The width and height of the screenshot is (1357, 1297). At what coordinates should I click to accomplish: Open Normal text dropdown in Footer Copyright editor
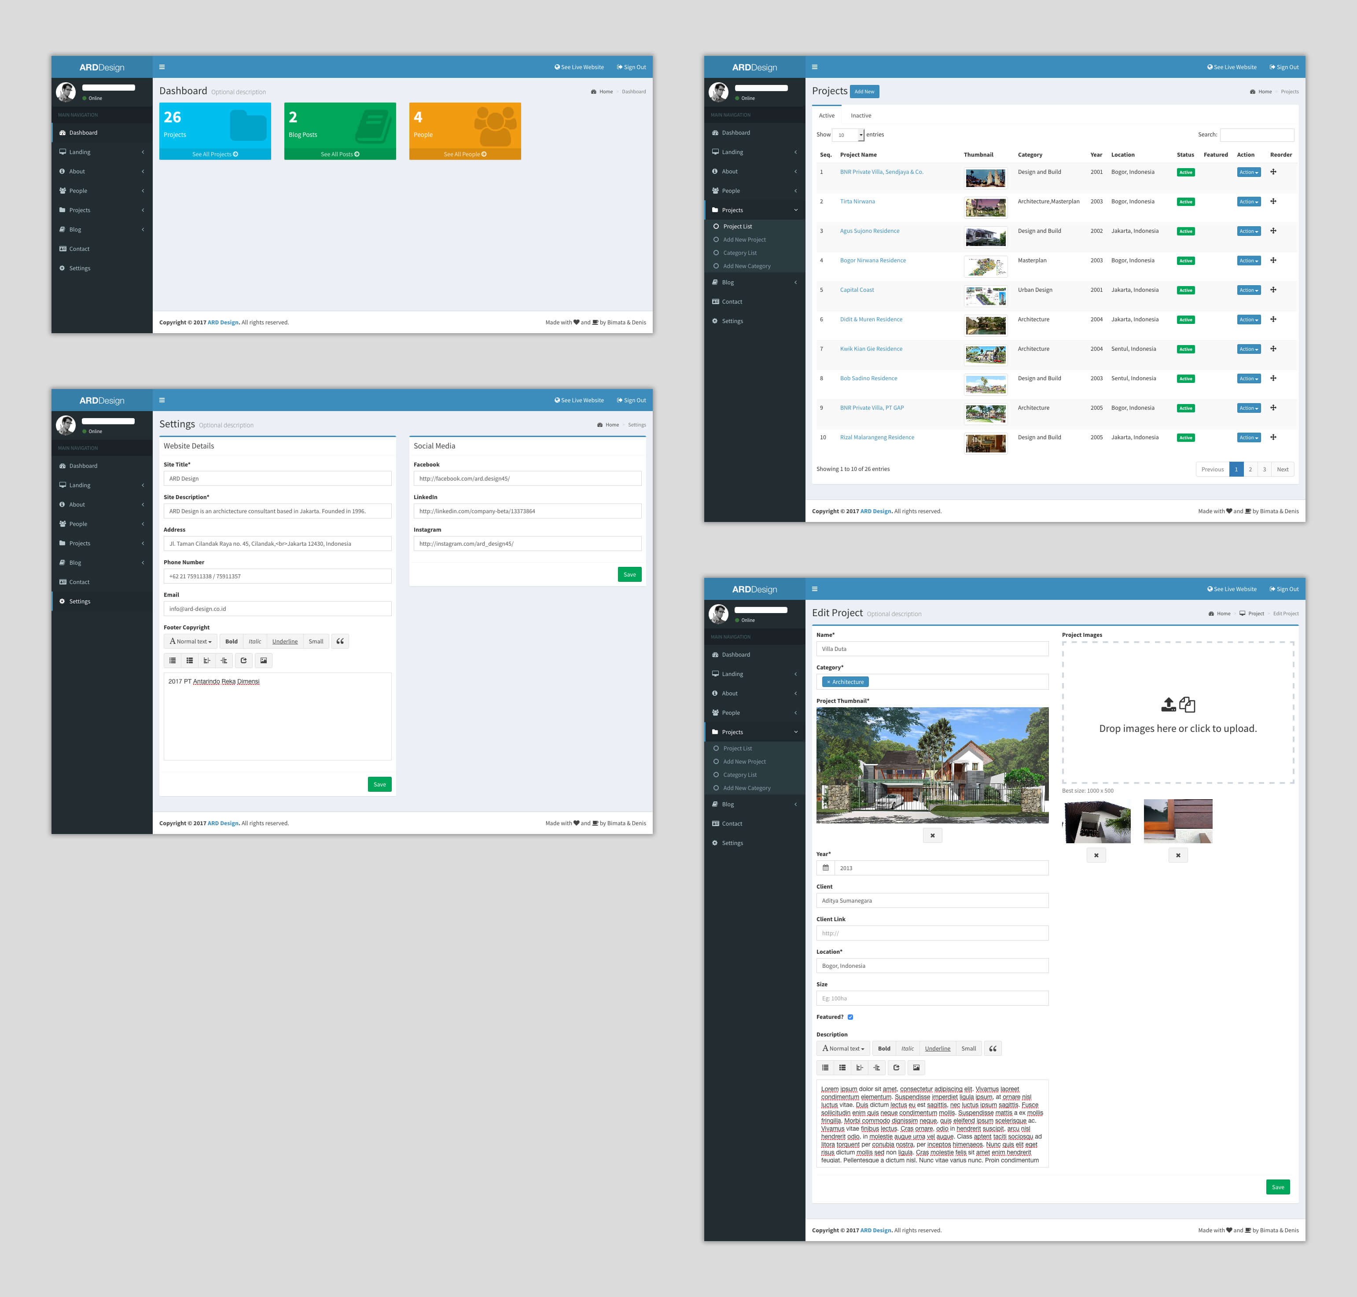190,642
